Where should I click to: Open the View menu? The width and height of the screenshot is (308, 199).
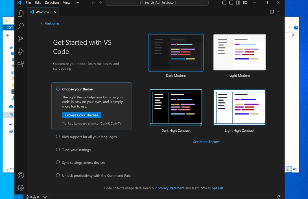(x=67, y=3)
